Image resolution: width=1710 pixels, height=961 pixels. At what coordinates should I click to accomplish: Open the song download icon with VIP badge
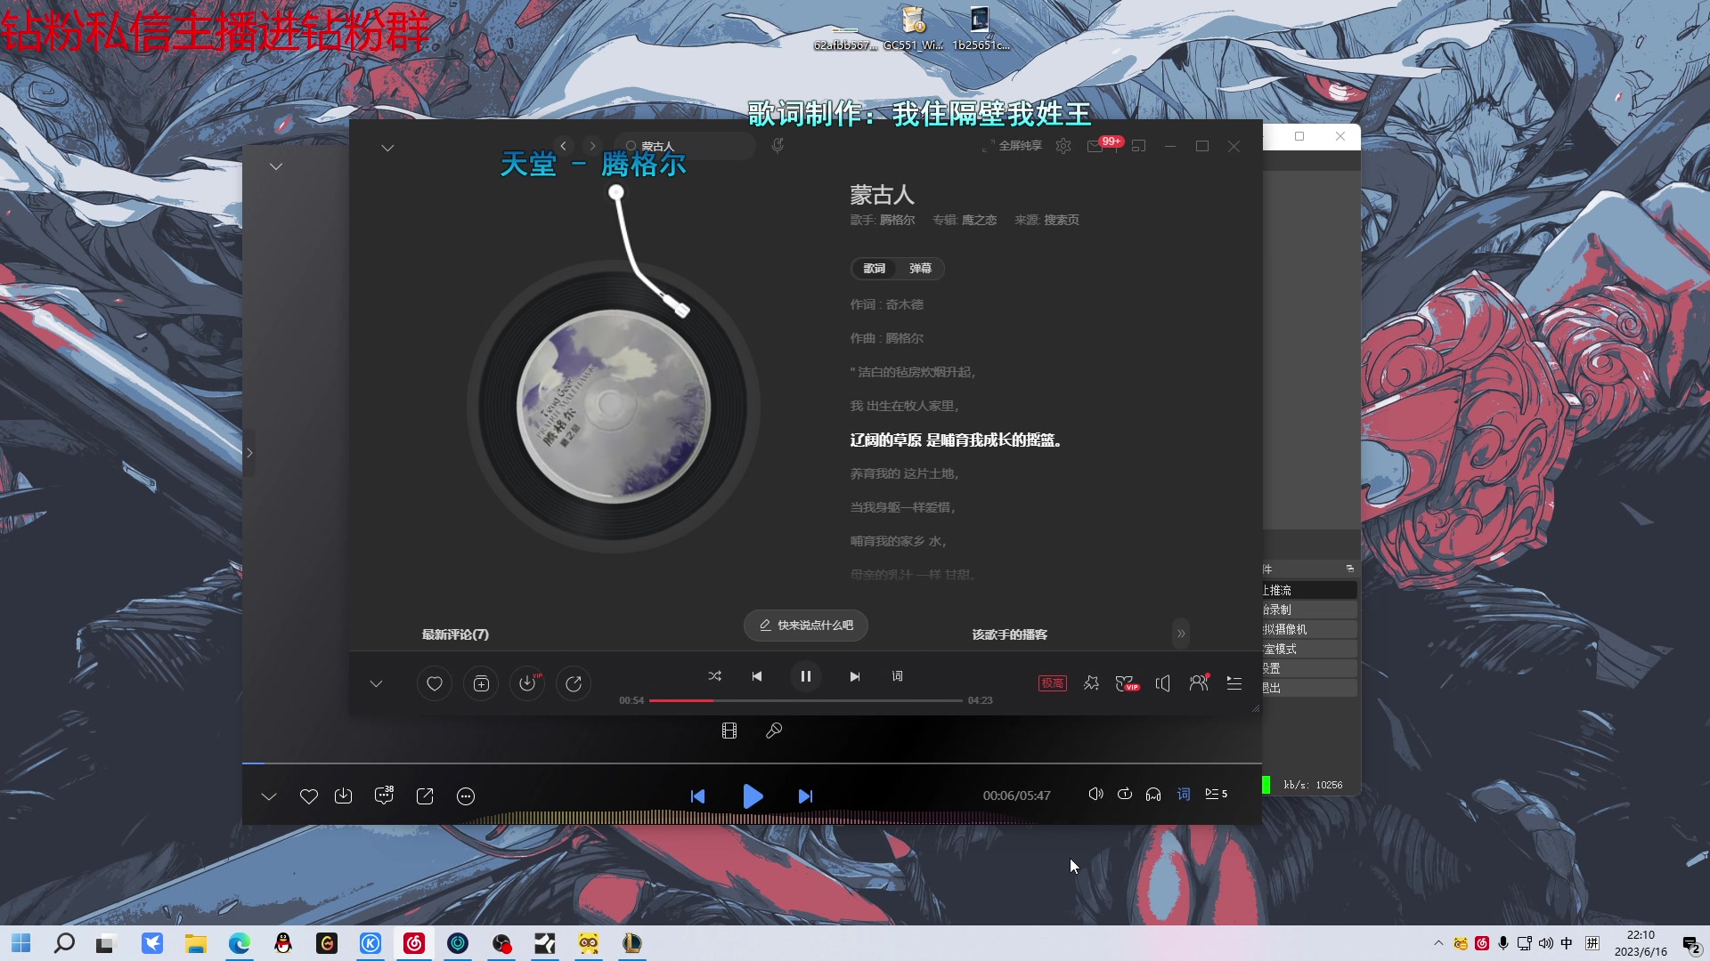(x=527, y=683)
